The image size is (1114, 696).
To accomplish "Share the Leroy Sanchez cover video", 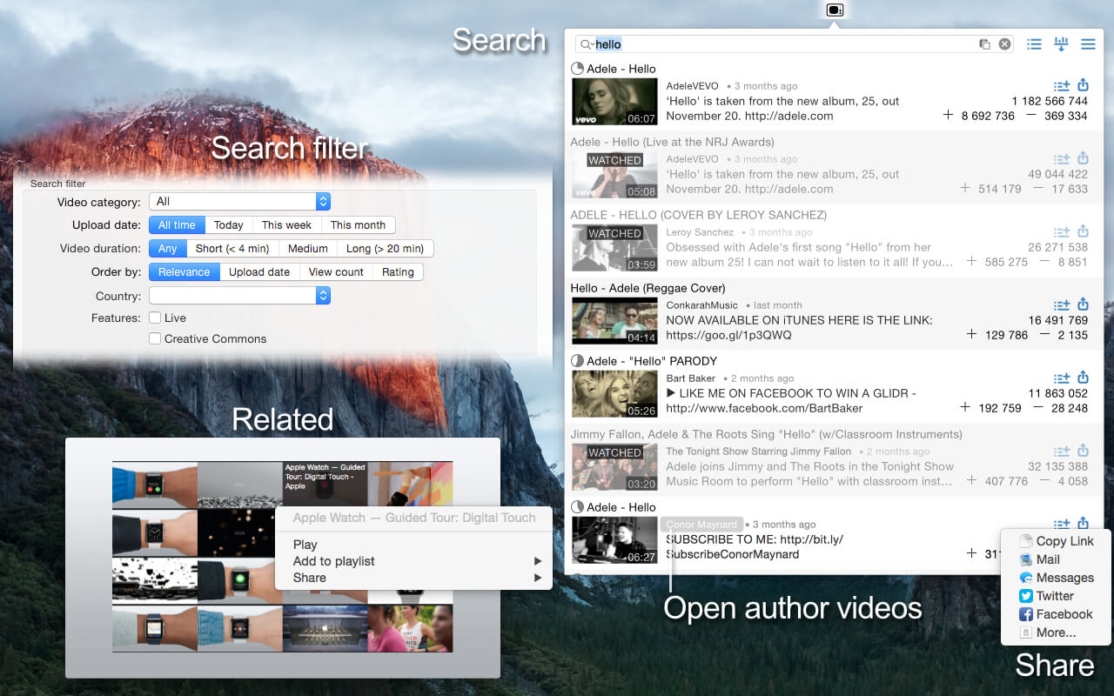I will [x=1083, y=231].
